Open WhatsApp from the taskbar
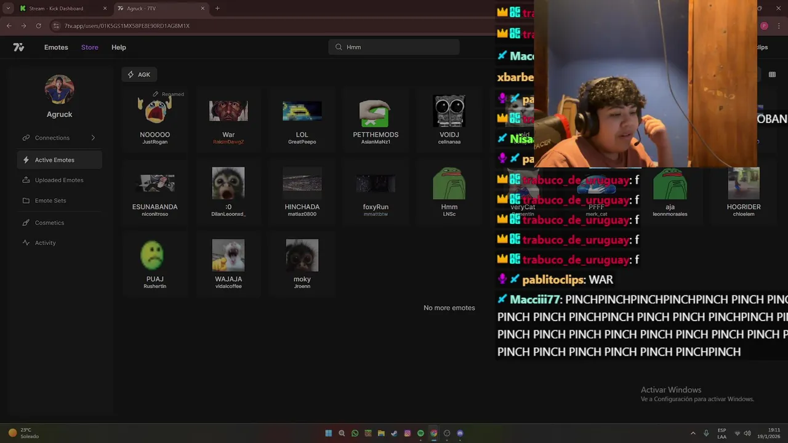Viewport: 788px width, 443px height. click(x=355, y=433)
